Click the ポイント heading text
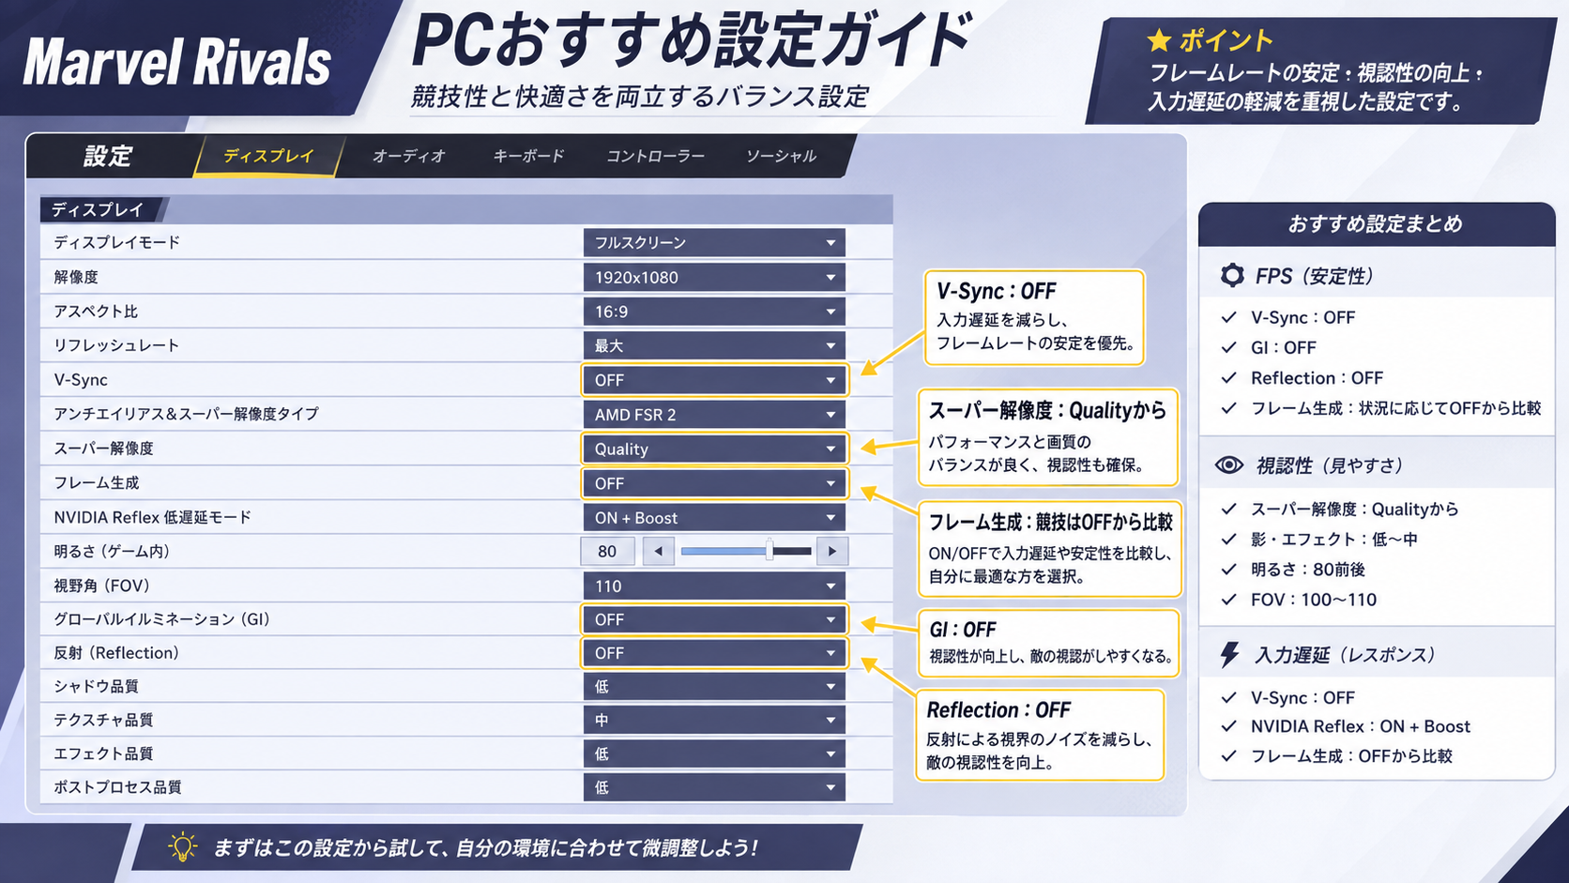Screen dimensions: 1569x883 point(1226,40)
